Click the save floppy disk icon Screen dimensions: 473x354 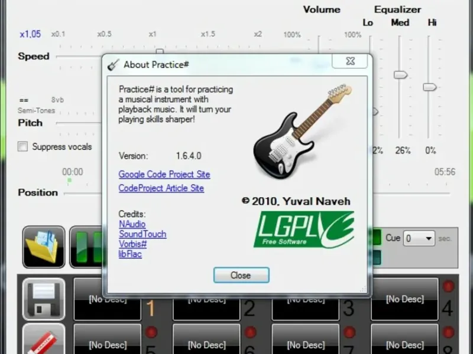click(44, 299)
